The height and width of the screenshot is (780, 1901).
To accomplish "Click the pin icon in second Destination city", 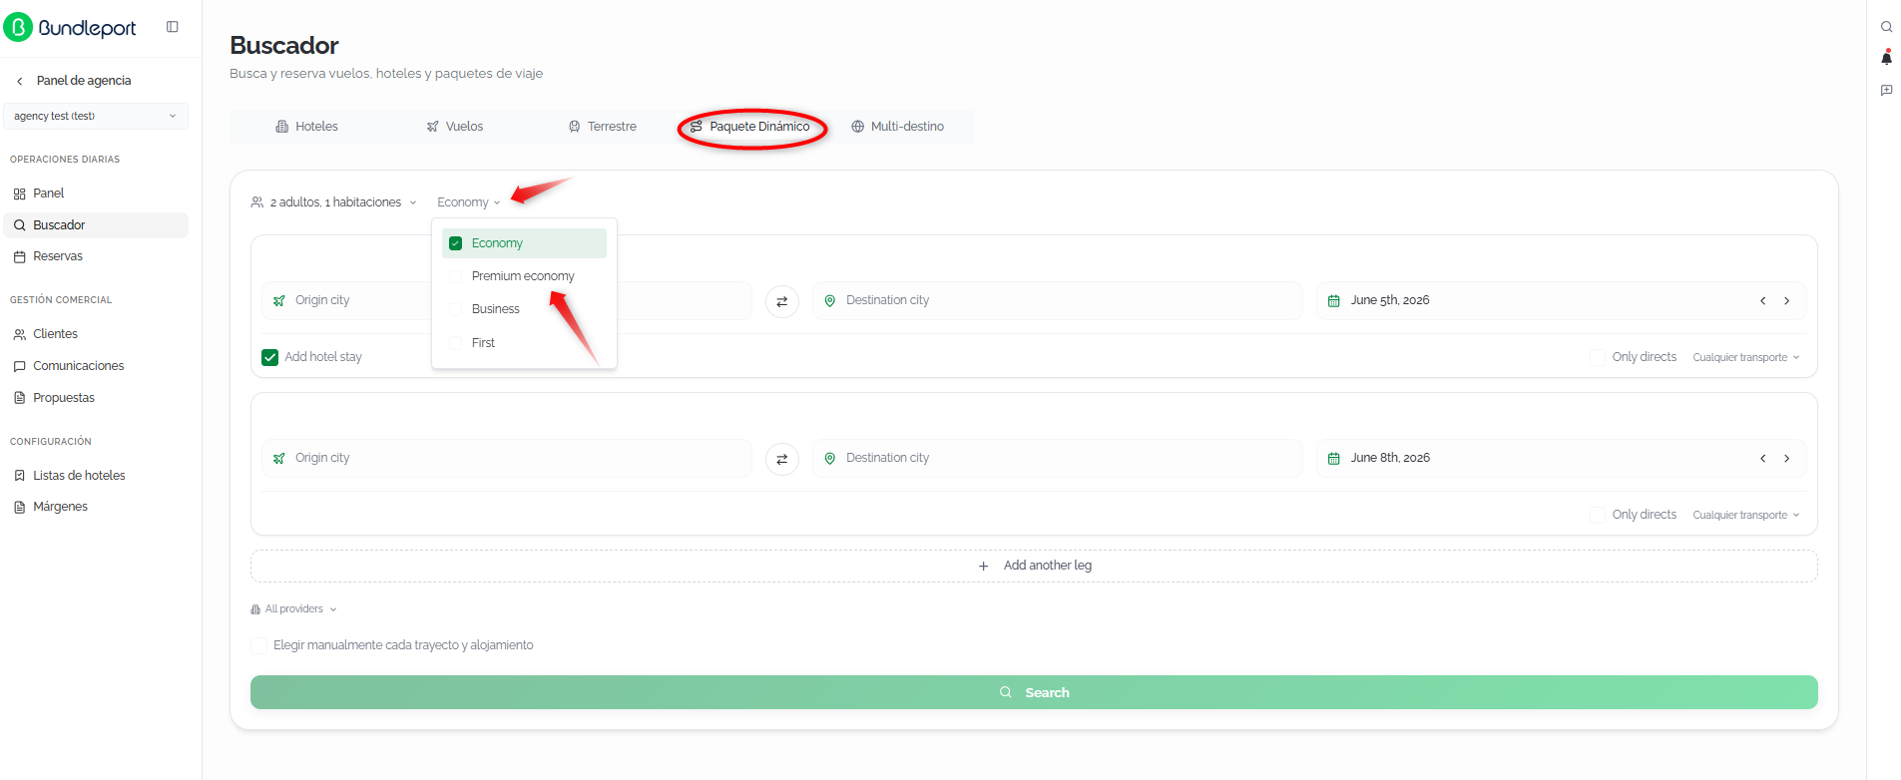I will click(x=830, y=458).
